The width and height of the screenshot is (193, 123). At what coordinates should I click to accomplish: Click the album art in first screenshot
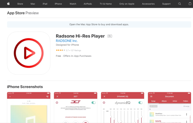(x=29, y=114)
